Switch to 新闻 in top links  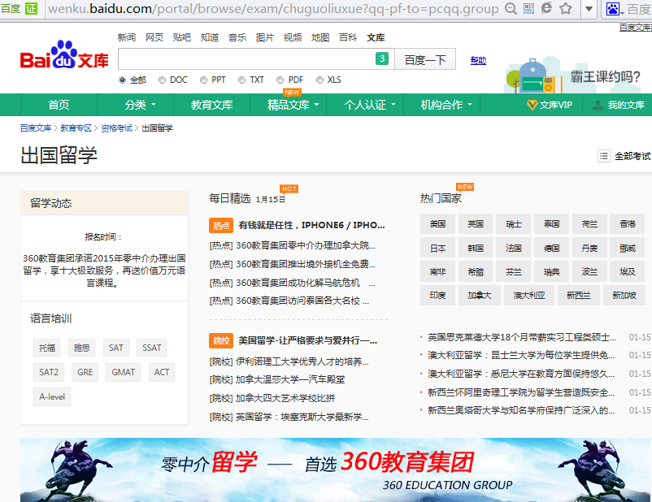pyautogui.click(x=126, y=37)
